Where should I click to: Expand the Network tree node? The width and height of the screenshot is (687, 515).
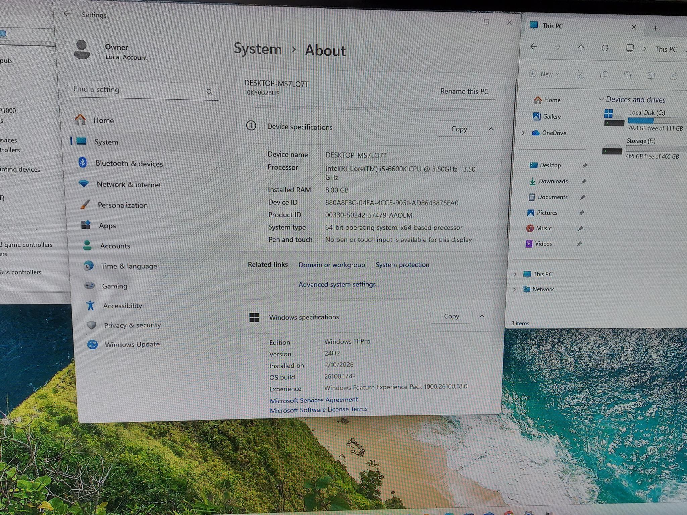pyautogui.click(x=514, y=289)
